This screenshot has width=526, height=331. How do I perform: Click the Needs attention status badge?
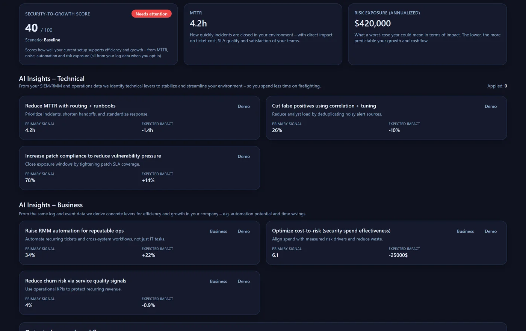click(151, 14)
